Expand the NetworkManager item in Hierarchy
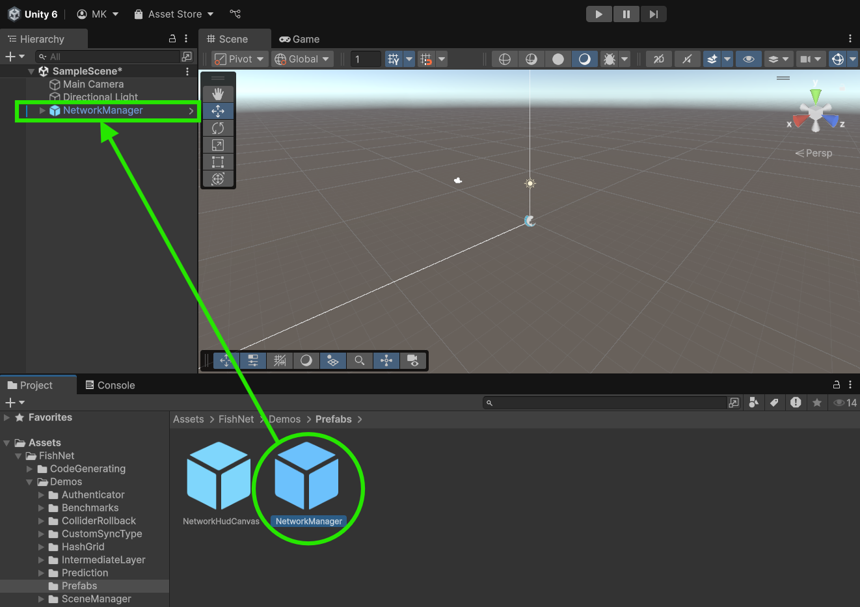The width and height of the screenshot is (860, 607). point(41,110)
